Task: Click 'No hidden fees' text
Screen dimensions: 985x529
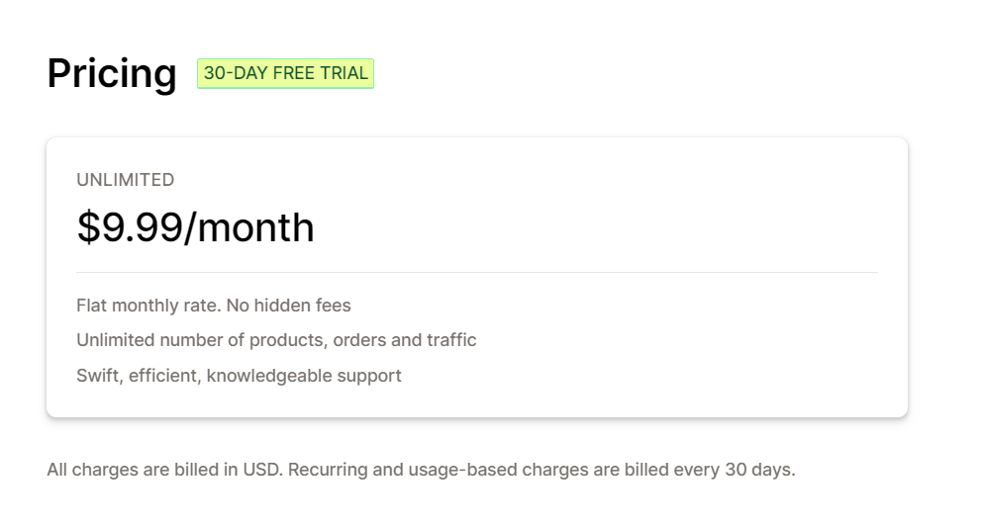Action: (x=288, y=306)
